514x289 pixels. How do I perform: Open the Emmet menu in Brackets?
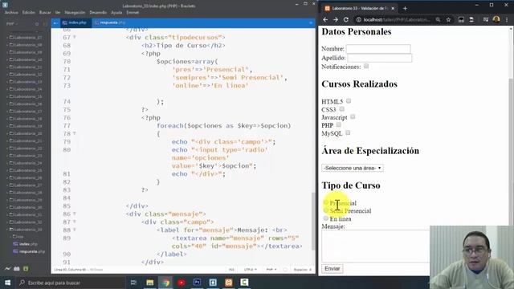click(x=133, y=13)
